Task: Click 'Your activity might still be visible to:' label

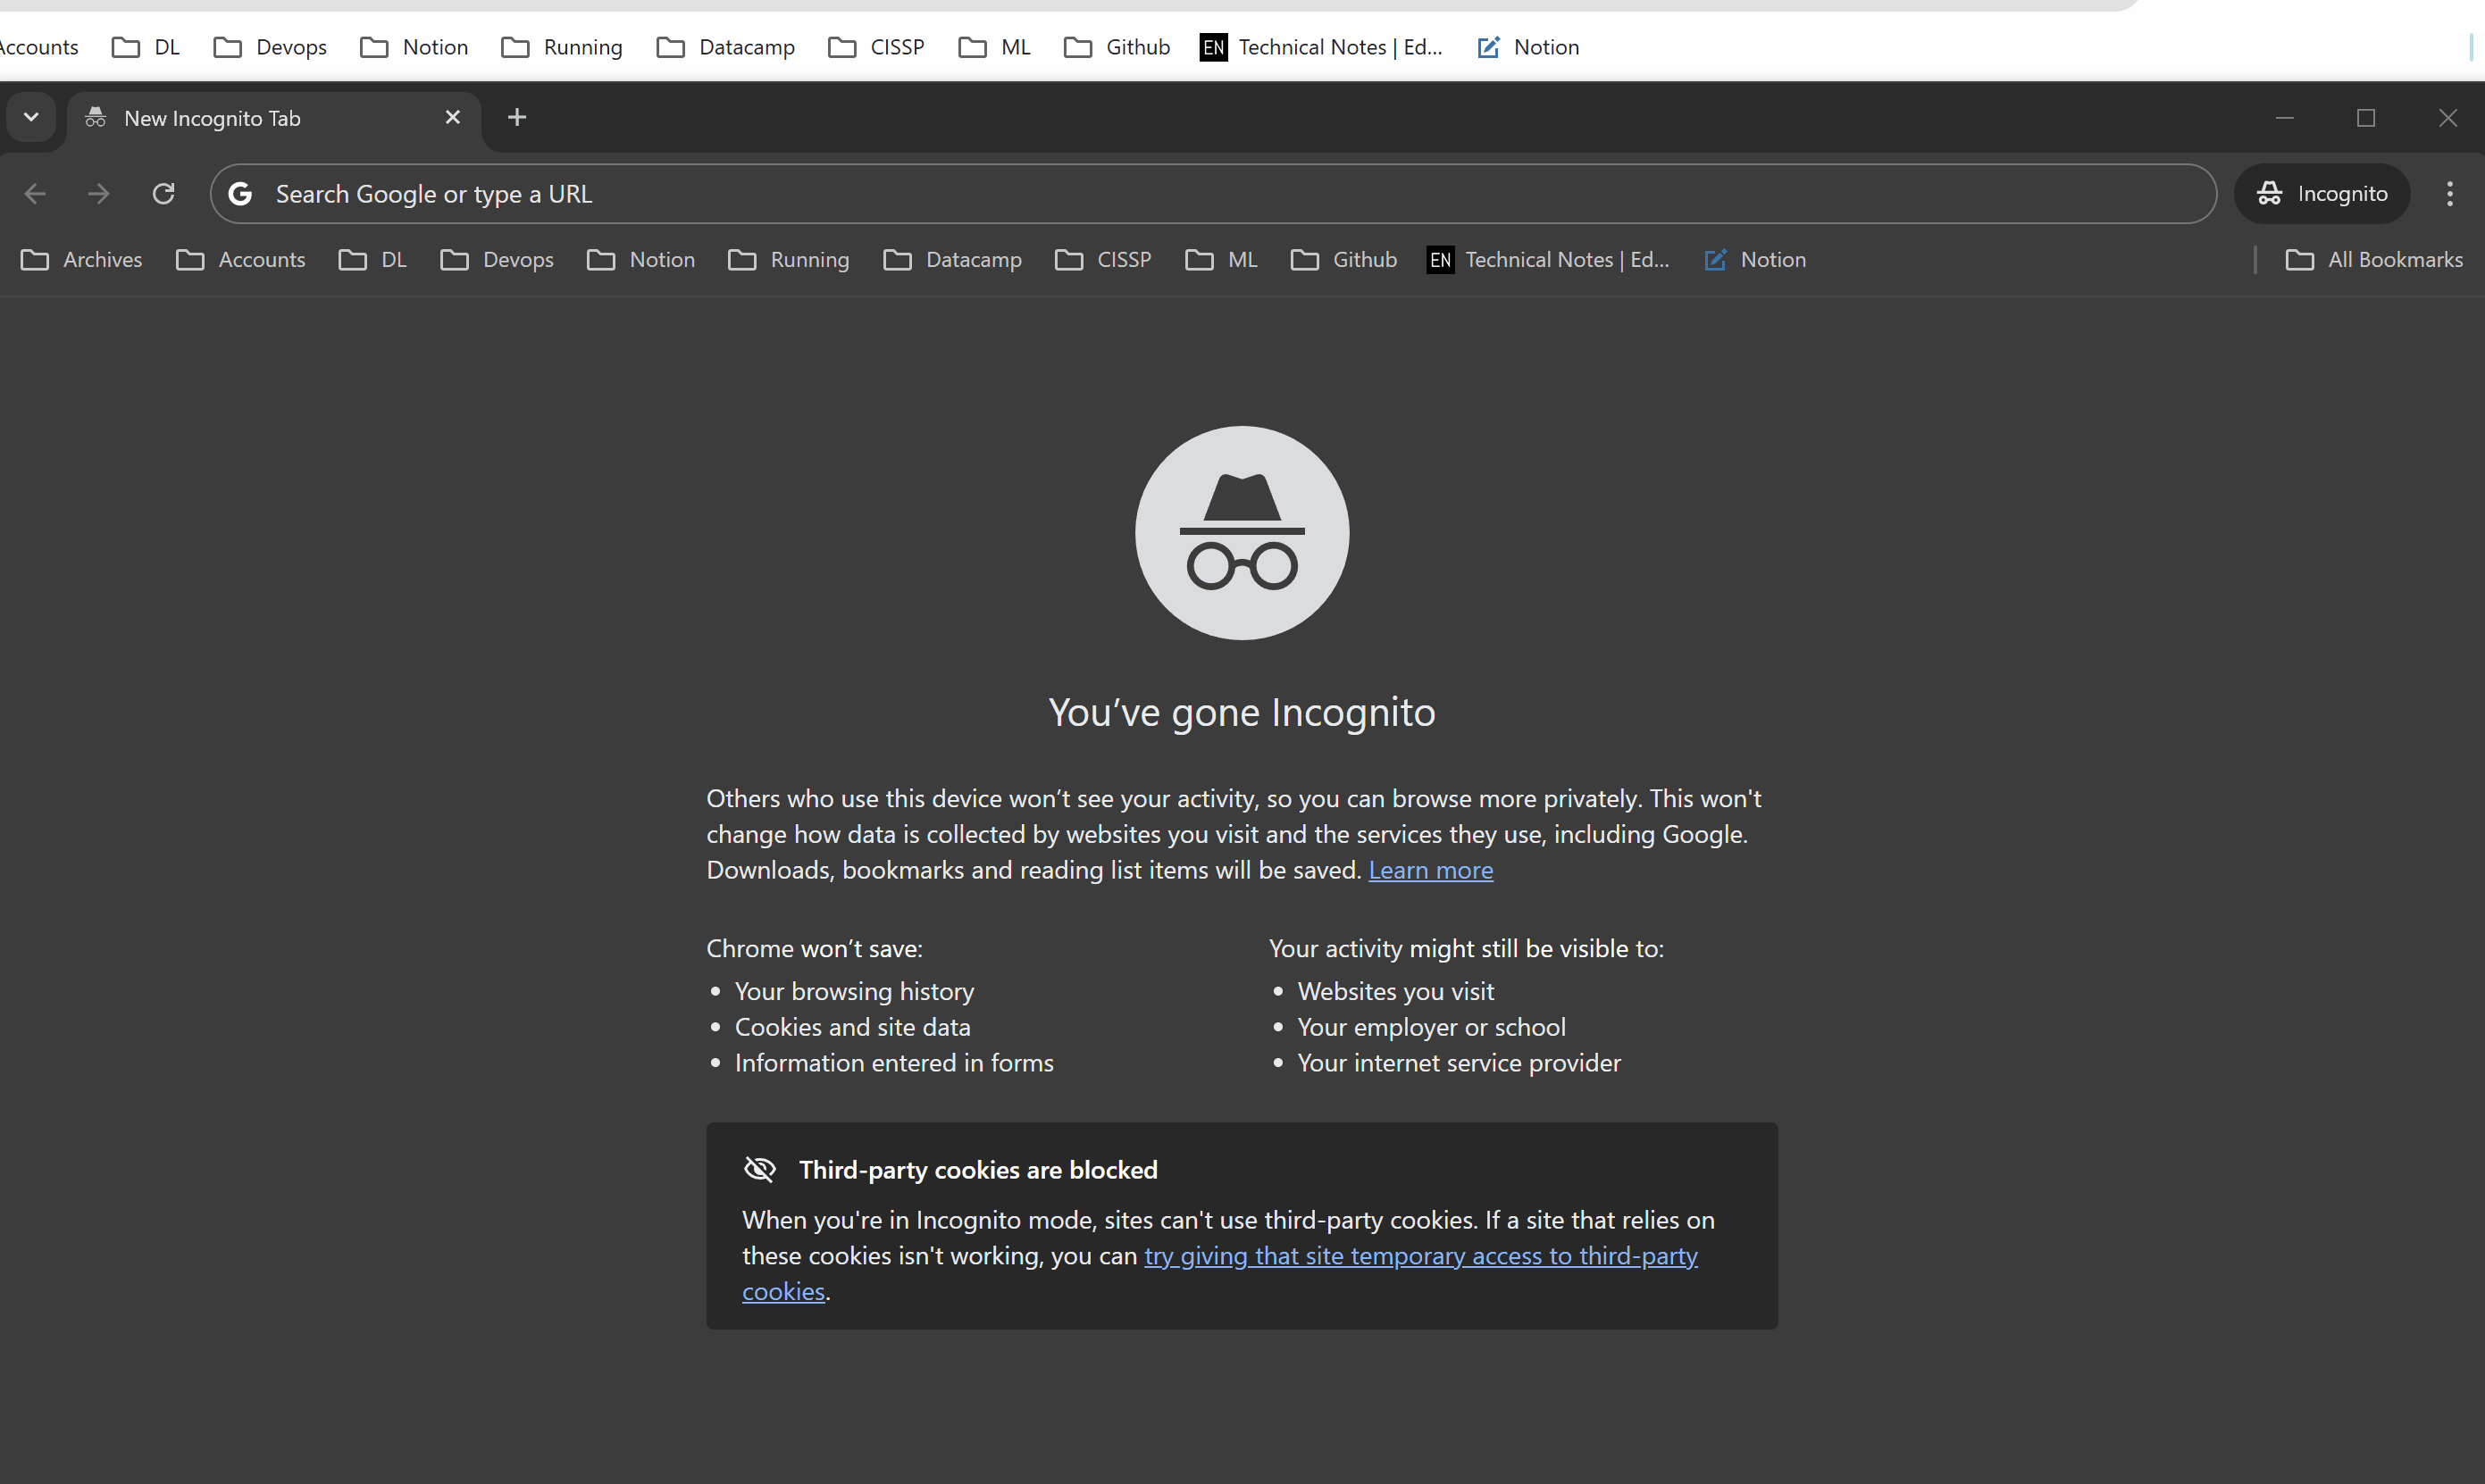Action: point(1467,949)
